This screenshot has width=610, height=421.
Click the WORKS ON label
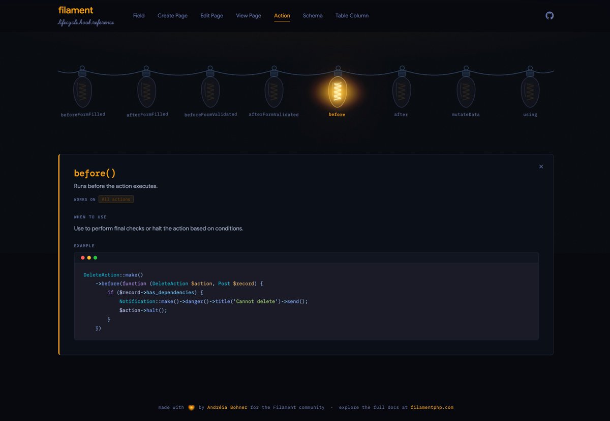click(x=85, y=200)
